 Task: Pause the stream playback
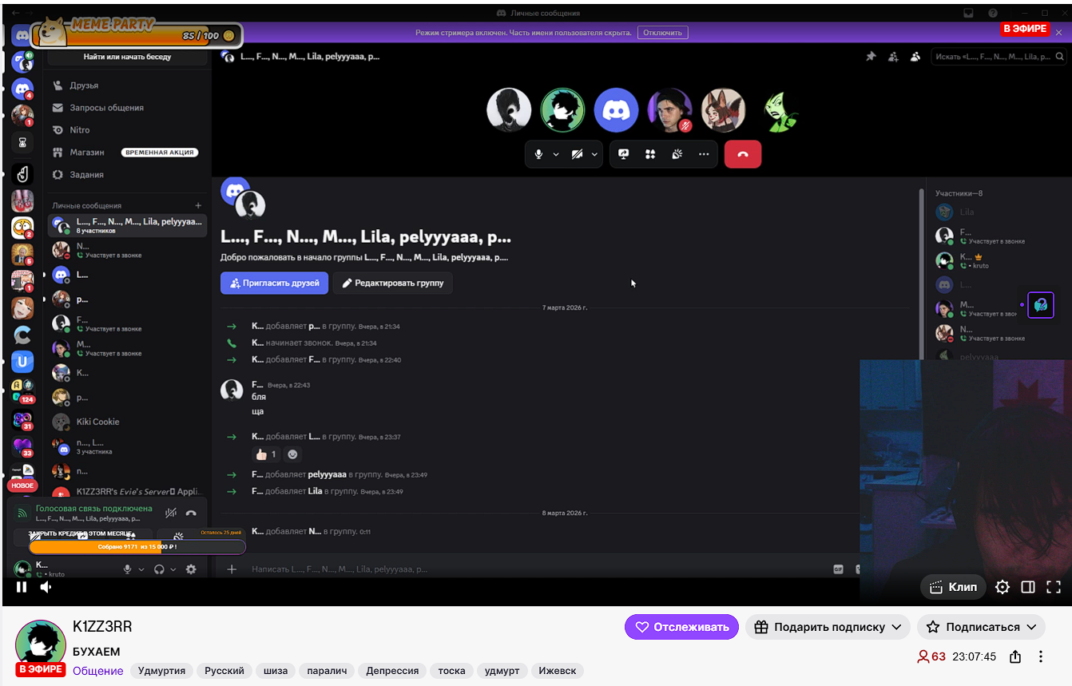click(x=22, y=587)
